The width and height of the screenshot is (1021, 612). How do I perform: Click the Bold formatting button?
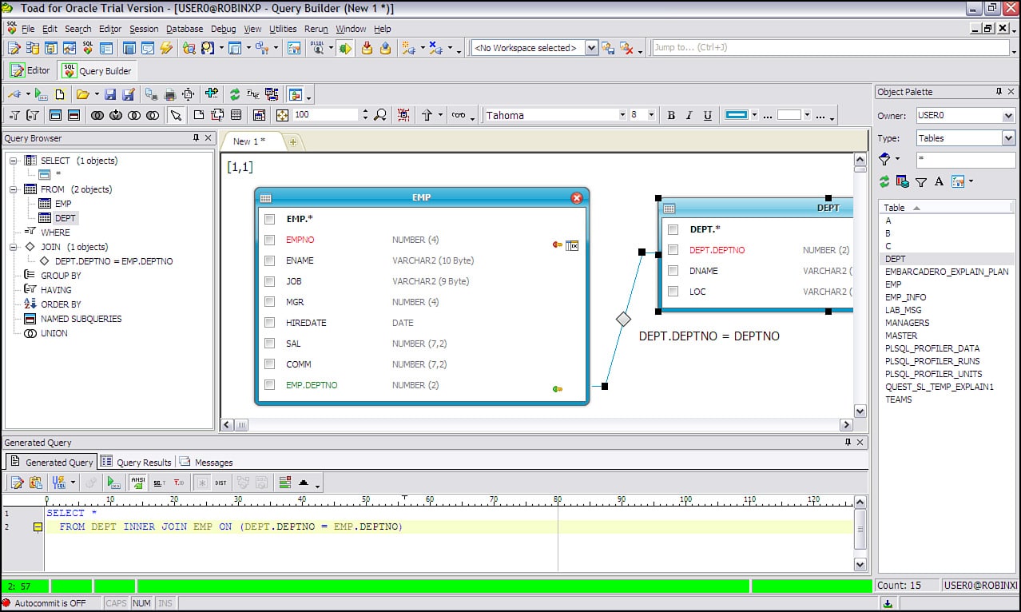click(x=671, y=115)
